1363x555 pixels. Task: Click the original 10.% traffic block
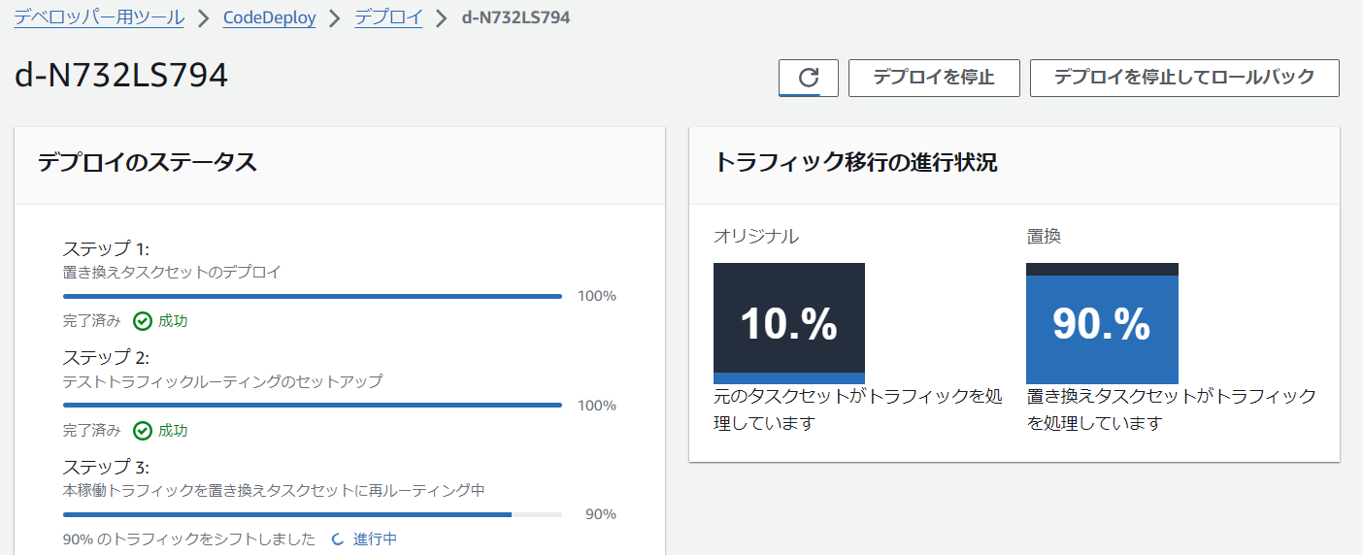(789, 323)
